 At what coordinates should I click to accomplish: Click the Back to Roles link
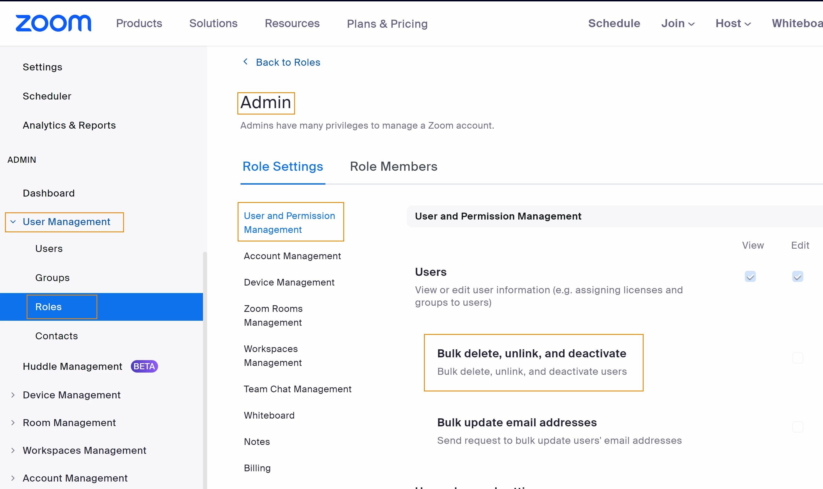tap(288, 62)
